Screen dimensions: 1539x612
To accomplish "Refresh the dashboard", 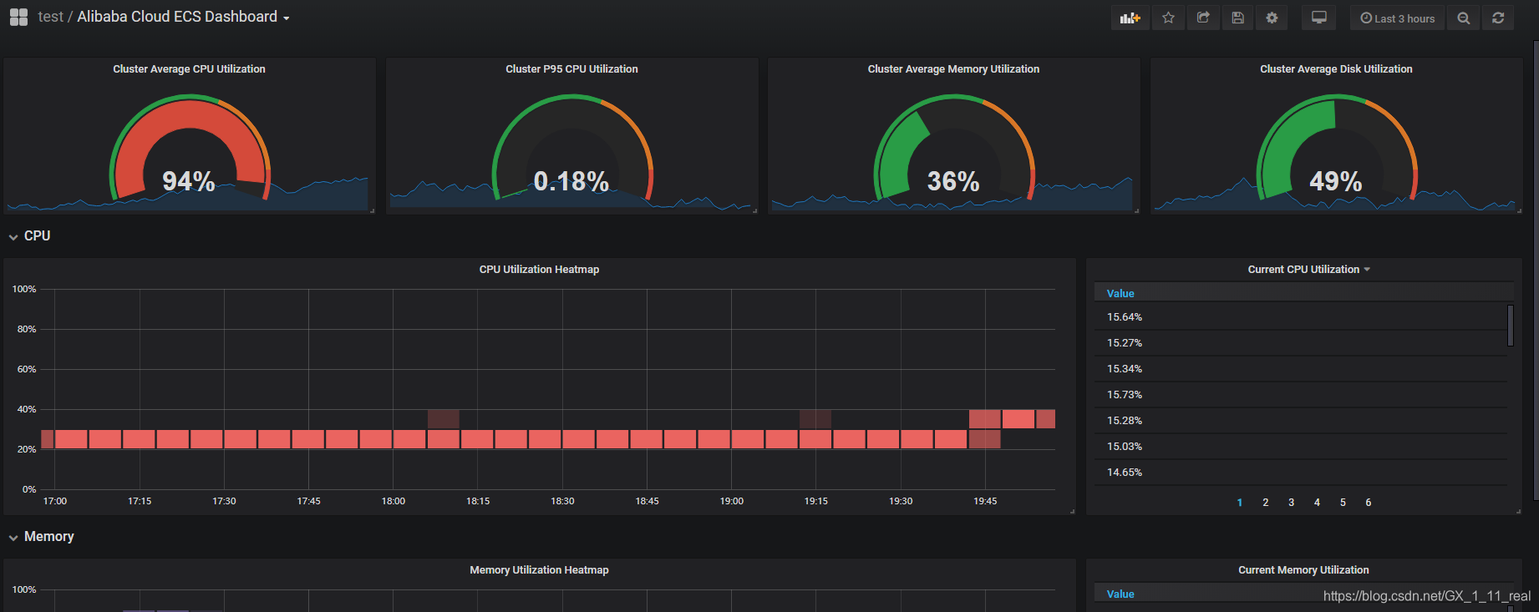I will pos(1498,18).
